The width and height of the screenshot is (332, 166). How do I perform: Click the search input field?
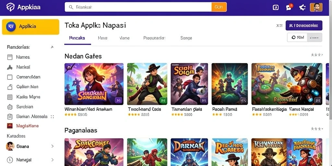coord(138,7)
